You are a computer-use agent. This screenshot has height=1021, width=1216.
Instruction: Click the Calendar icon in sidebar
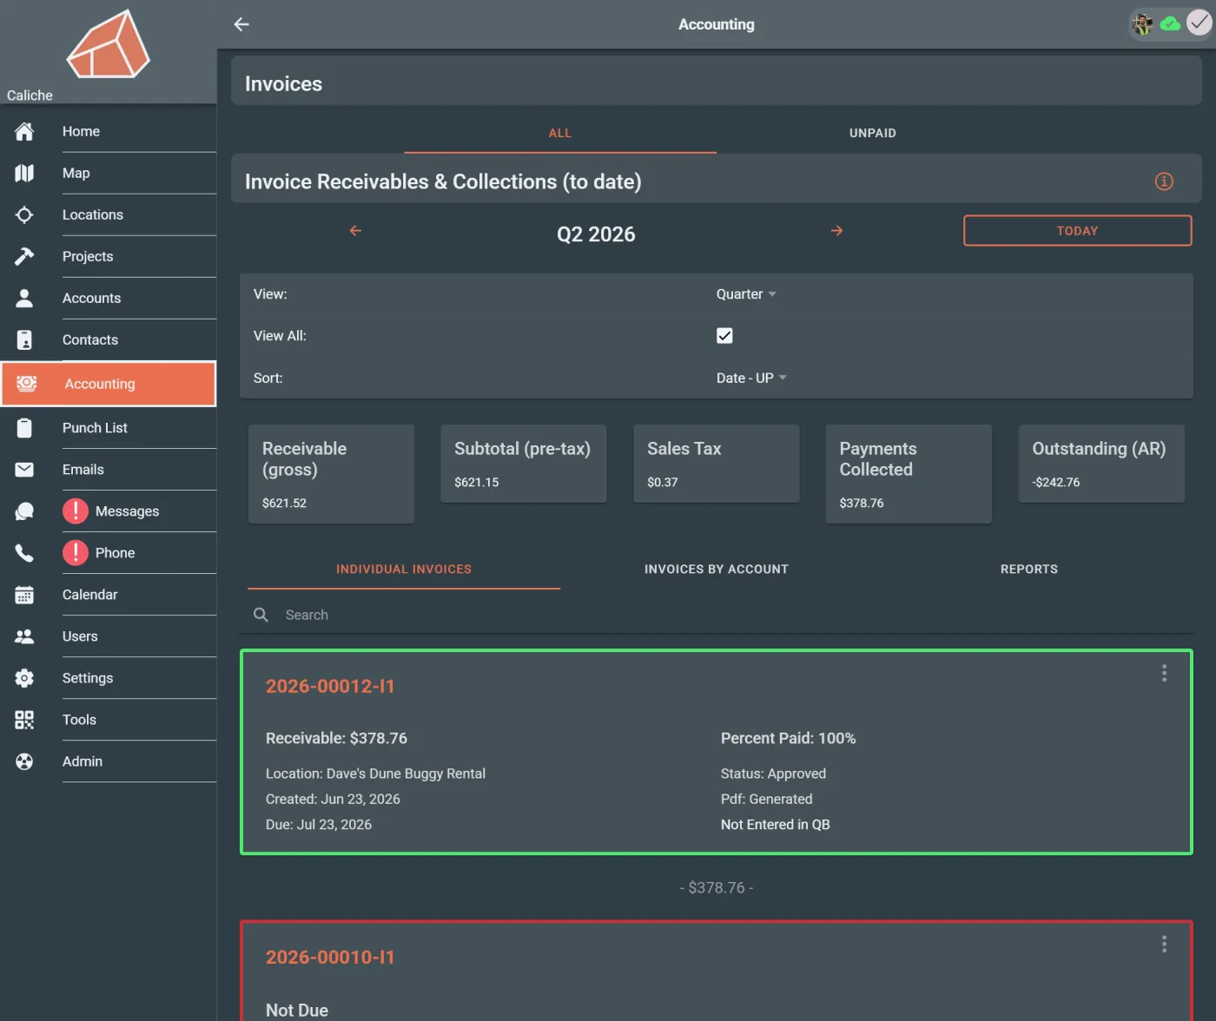(24, 595)
